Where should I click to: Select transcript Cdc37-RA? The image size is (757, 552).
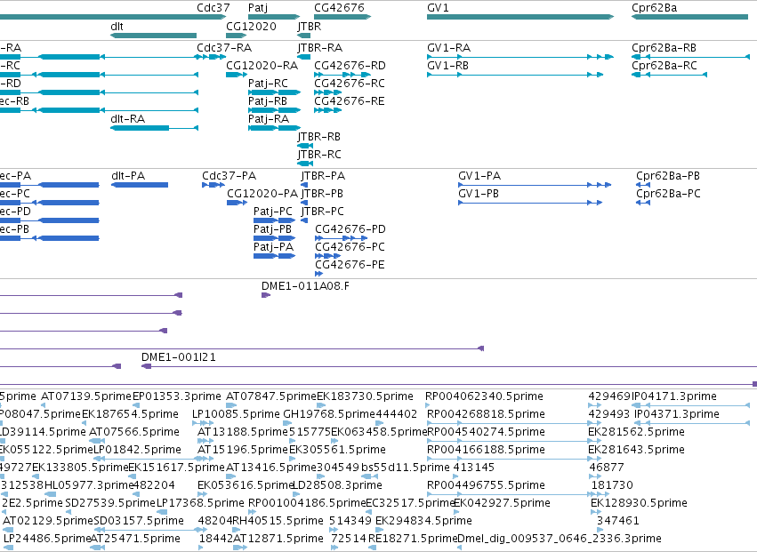point(224,48)
